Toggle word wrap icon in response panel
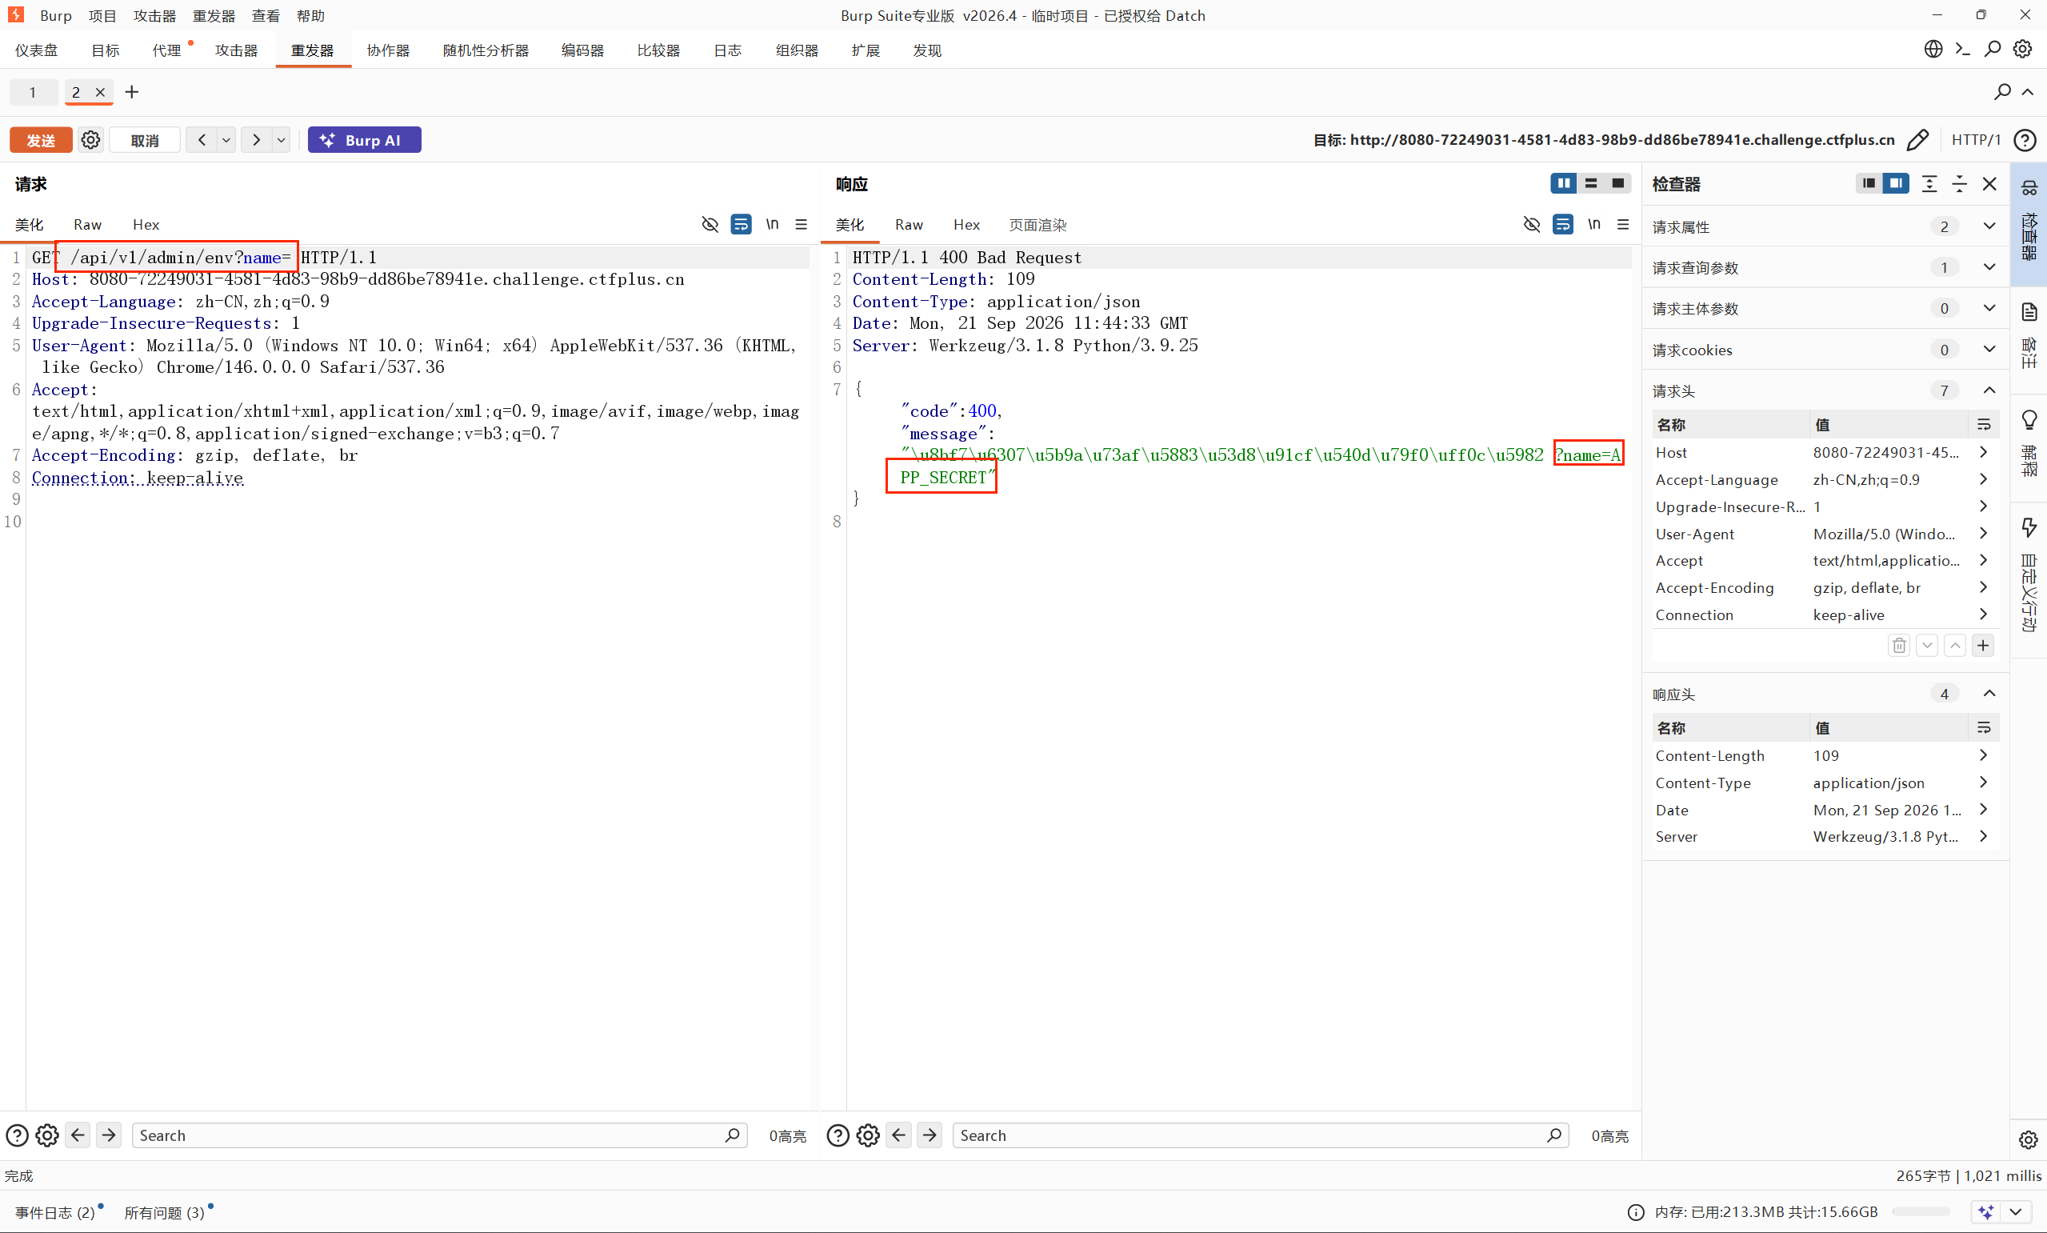2047x1233 pixels. tap(1562, 224)
